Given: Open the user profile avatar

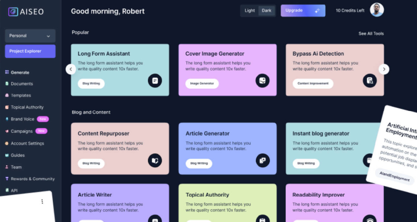Looking at the screenshot, I should tap(377, 10).
